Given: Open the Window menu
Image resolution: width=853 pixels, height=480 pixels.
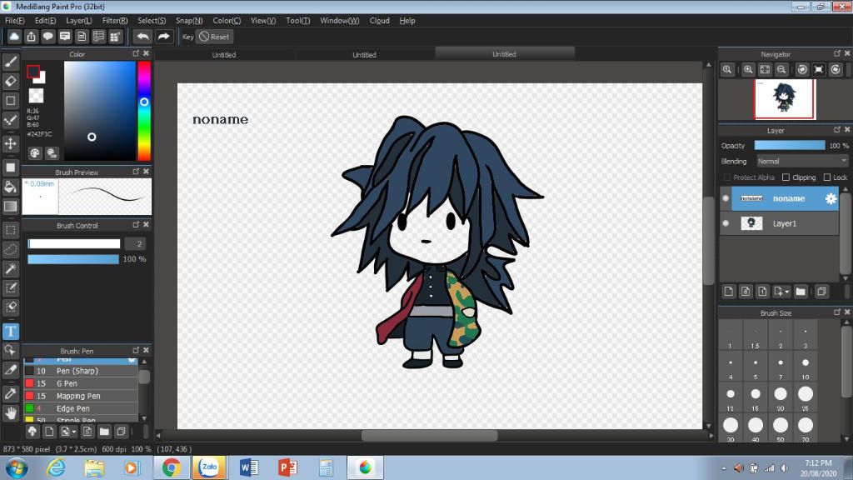Looking at the screenshot, I should [x=340, y=21].
